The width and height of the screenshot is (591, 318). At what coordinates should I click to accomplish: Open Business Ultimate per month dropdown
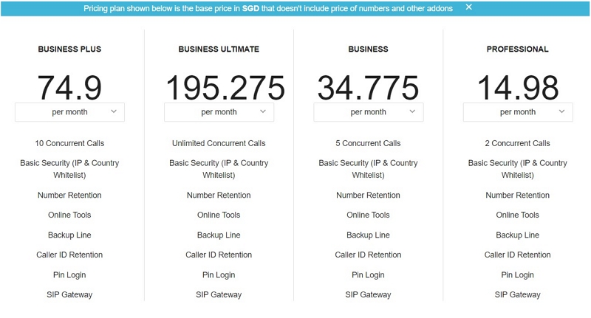tap(219, 112)
